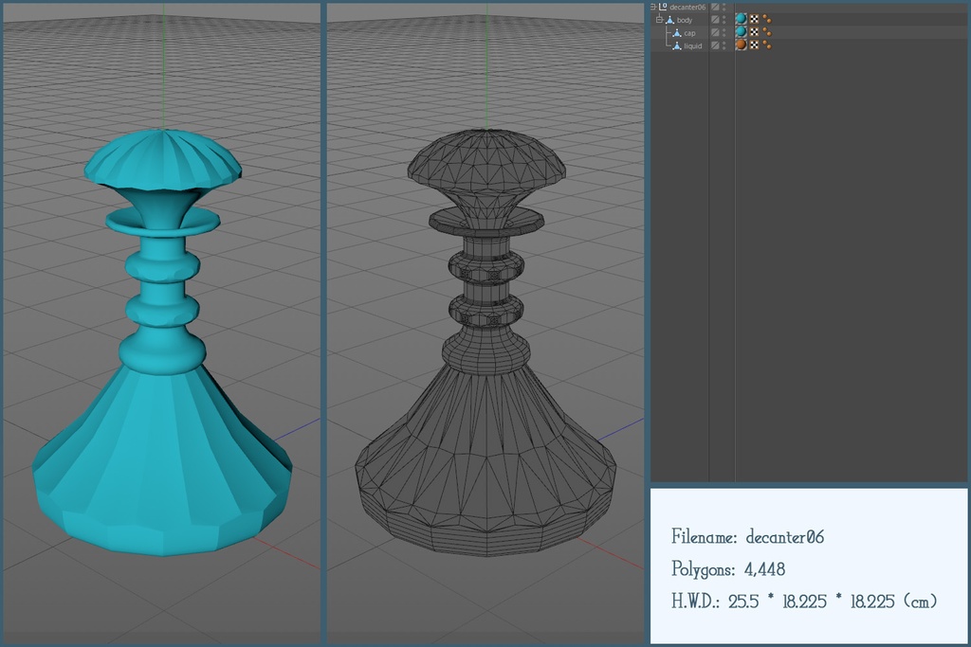Click the Polygons: 4,448 text
The height and width of the screenshot is (647, 971).
(728, 568)
